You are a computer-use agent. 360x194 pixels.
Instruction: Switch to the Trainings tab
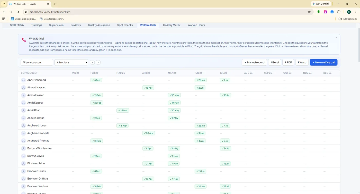pyautogui.click(x=37, y=25)
